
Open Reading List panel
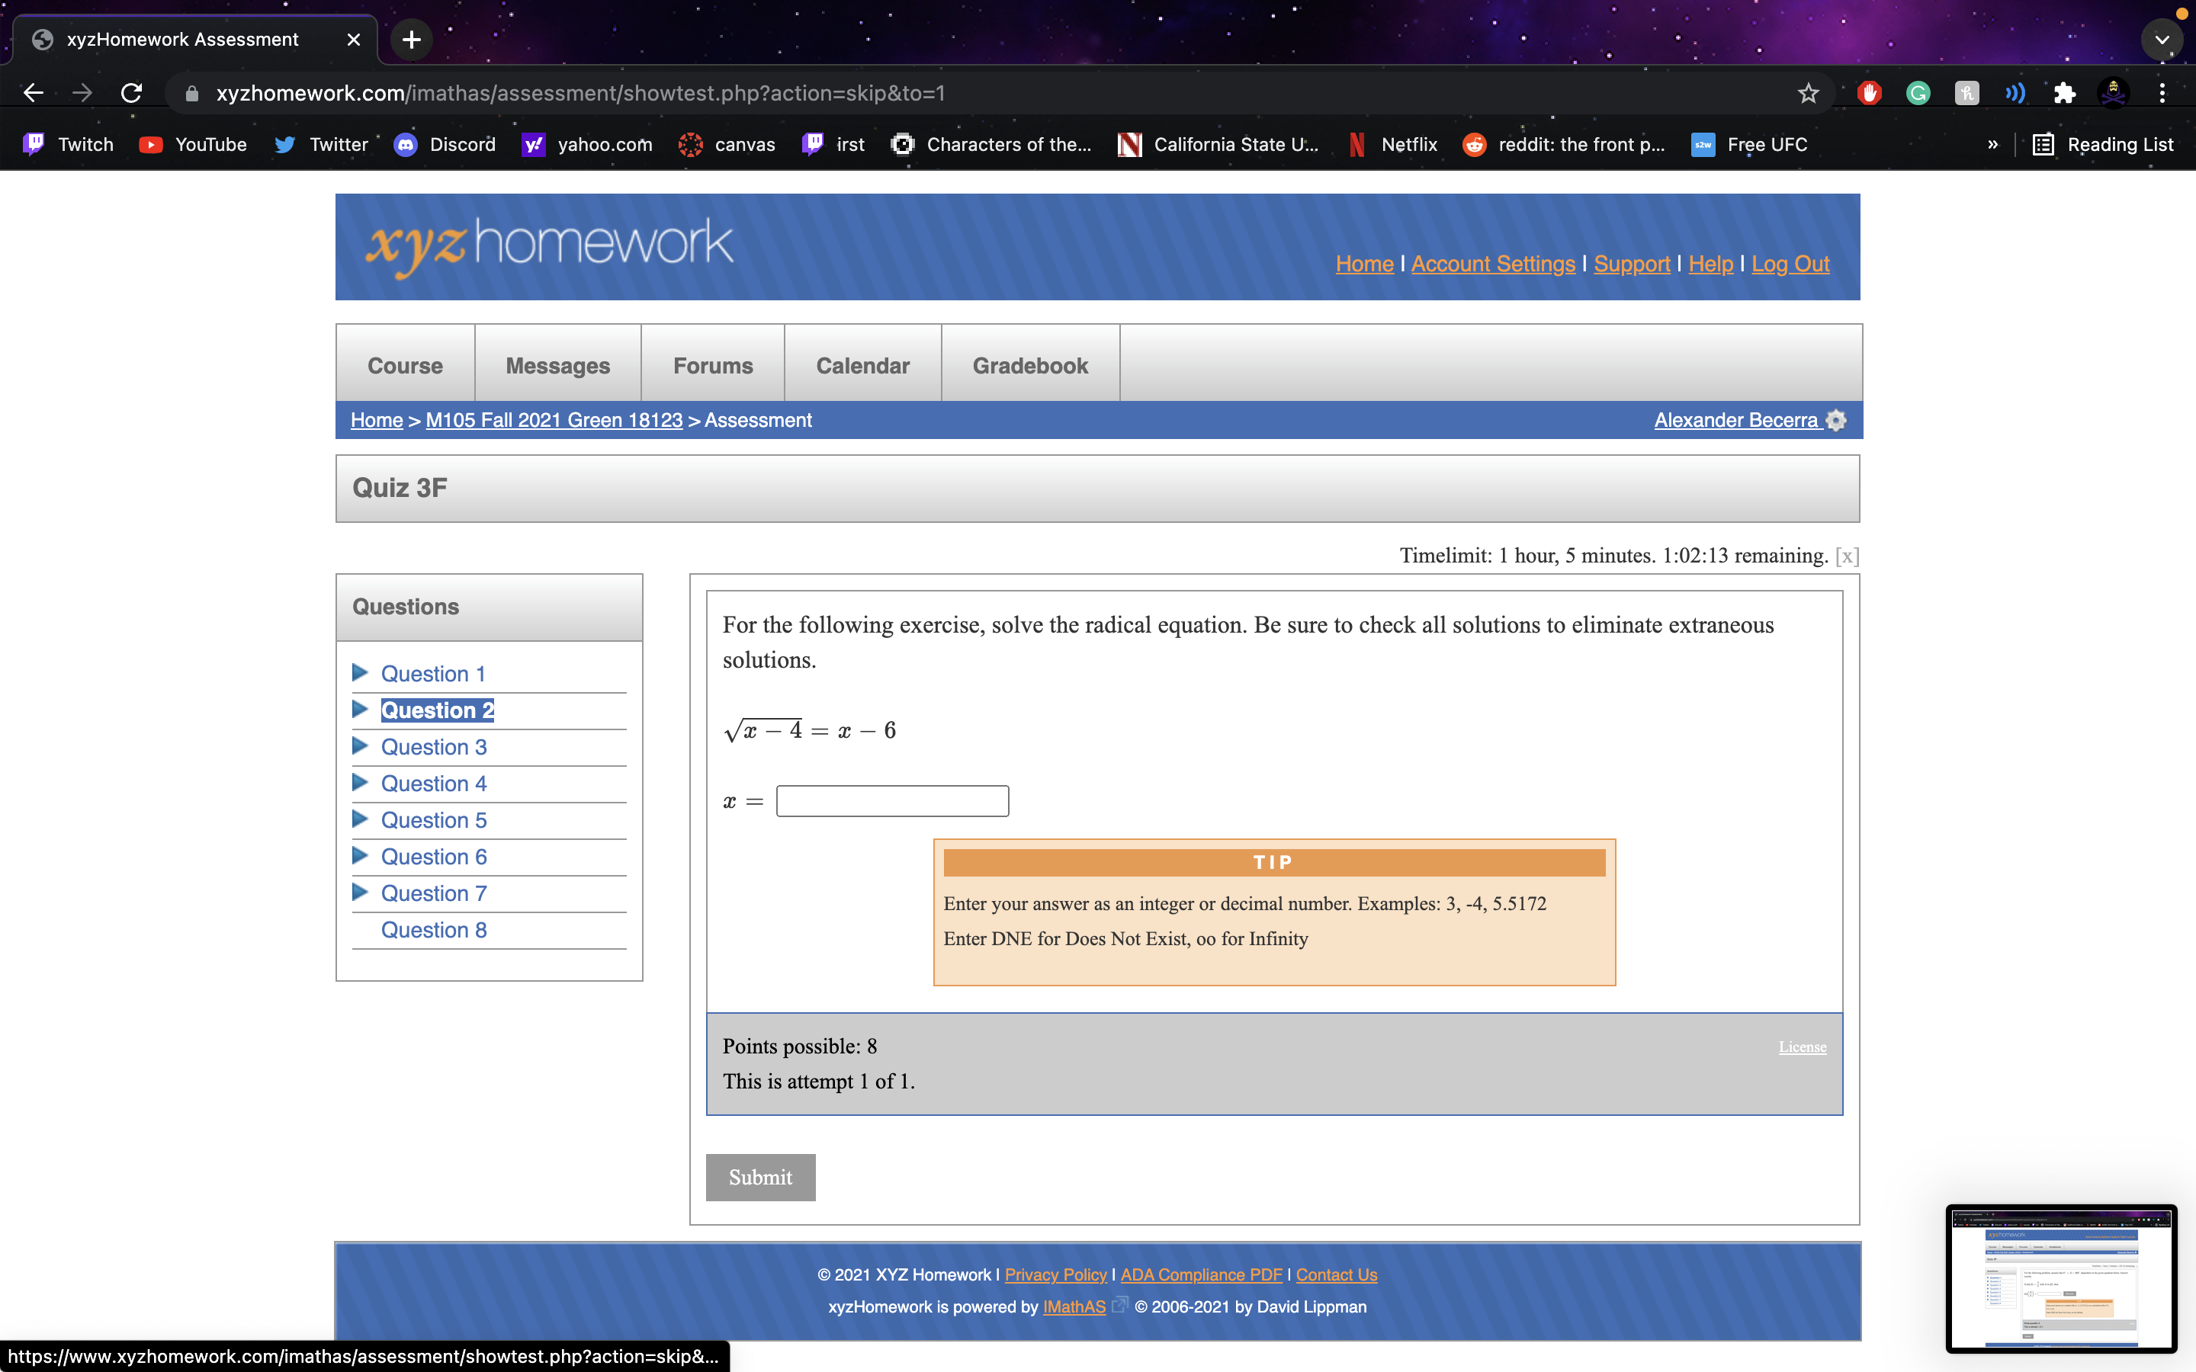pos(2102,144)
